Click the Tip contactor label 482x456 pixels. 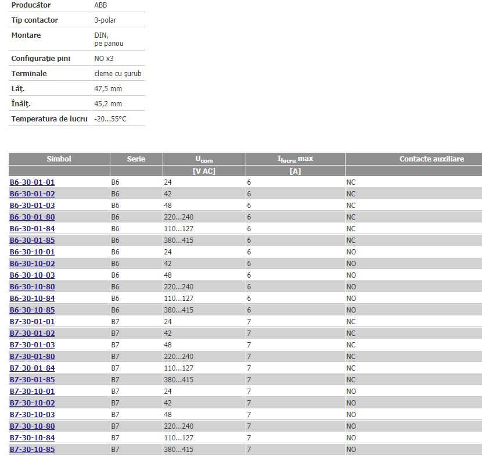35,20
